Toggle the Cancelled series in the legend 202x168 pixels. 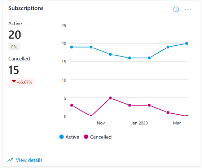[98, 137]
